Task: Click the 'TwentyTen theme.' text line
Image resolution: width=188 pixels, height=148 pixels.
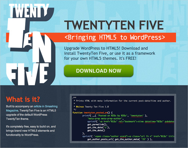Action: point(17,119)
